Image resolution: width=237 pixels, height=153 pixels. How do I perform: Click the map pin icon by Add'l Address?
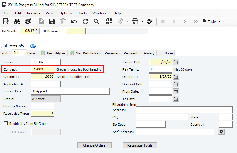[x=221, y=132]
